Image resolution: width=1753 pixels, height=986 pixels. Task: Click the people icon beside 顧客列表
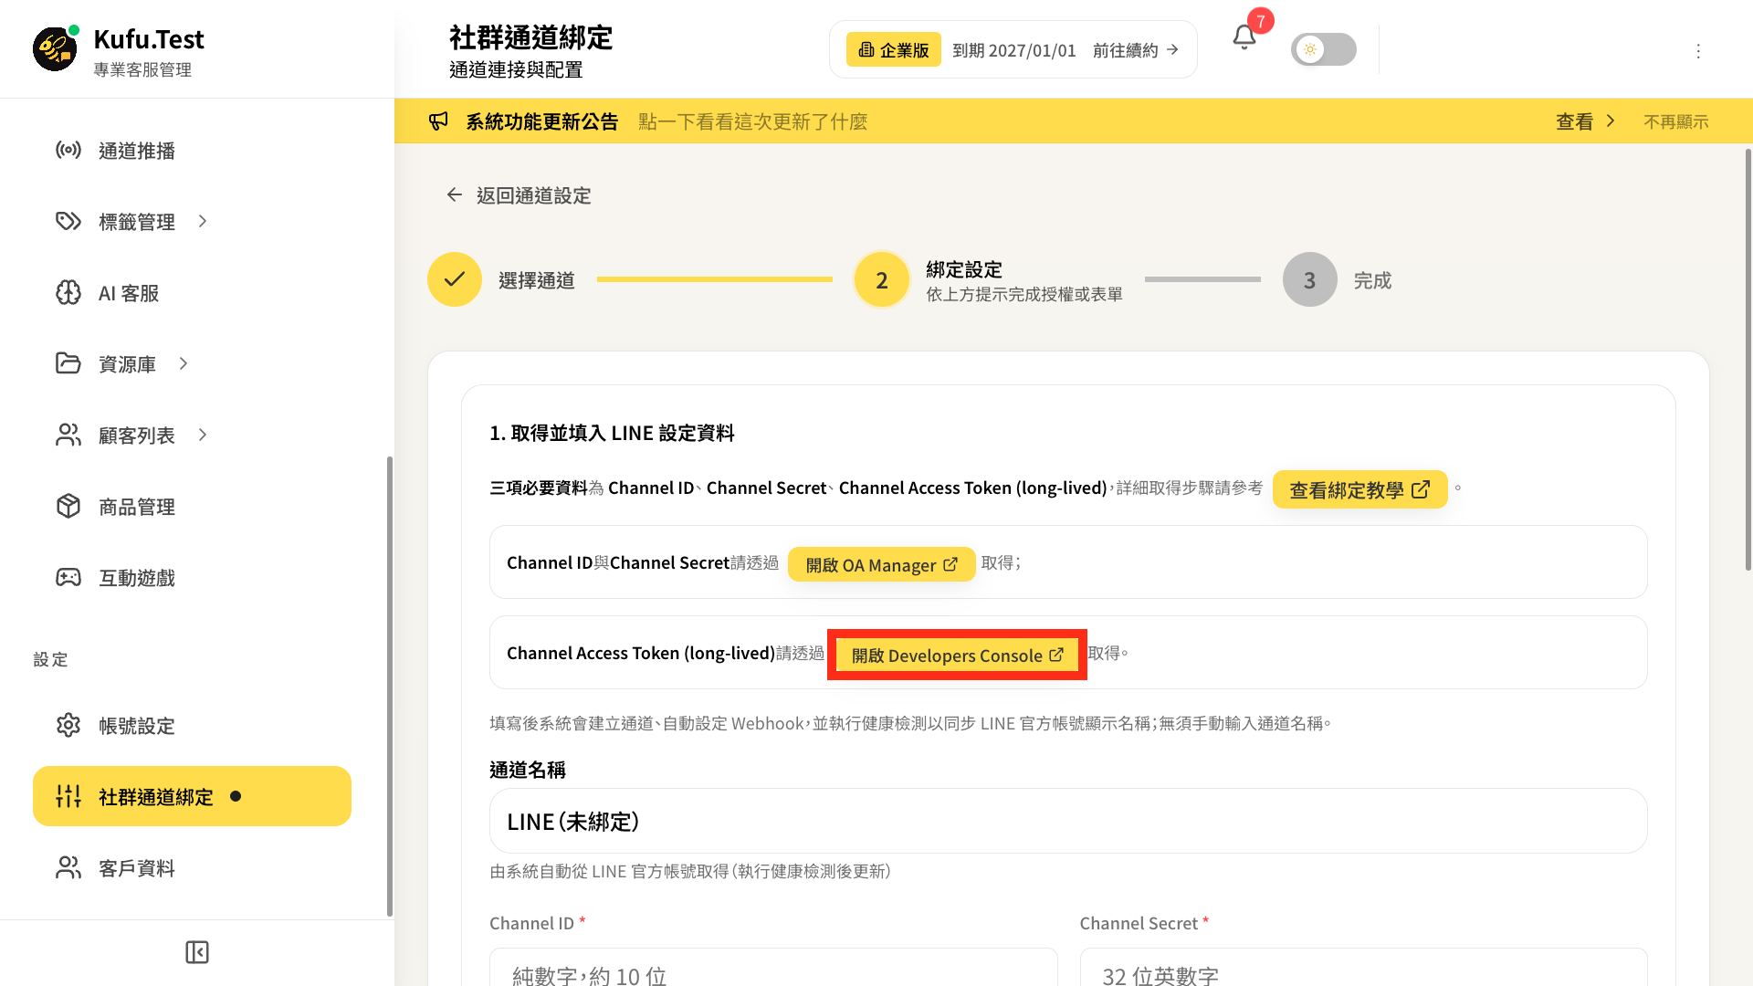click(x=68, y=435)
